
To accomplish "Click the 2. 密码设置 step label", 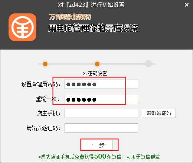I will tap(95, 73).
